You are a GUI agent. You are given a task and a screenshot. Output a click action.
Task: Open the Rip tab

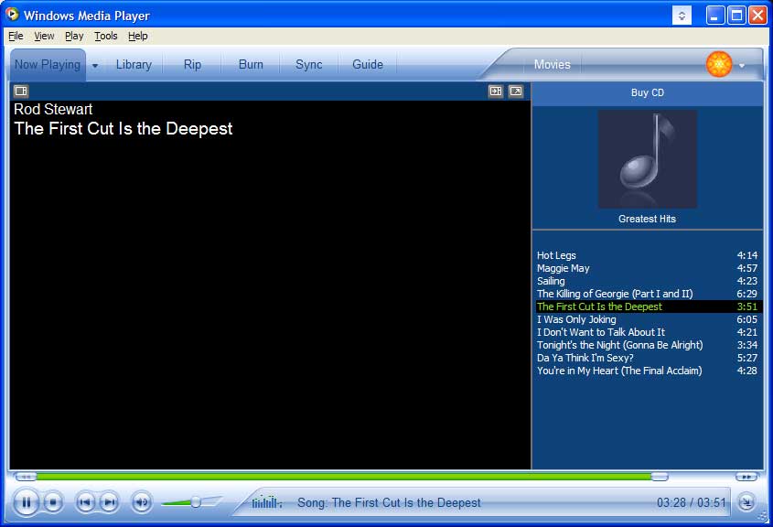click(192, 65)
